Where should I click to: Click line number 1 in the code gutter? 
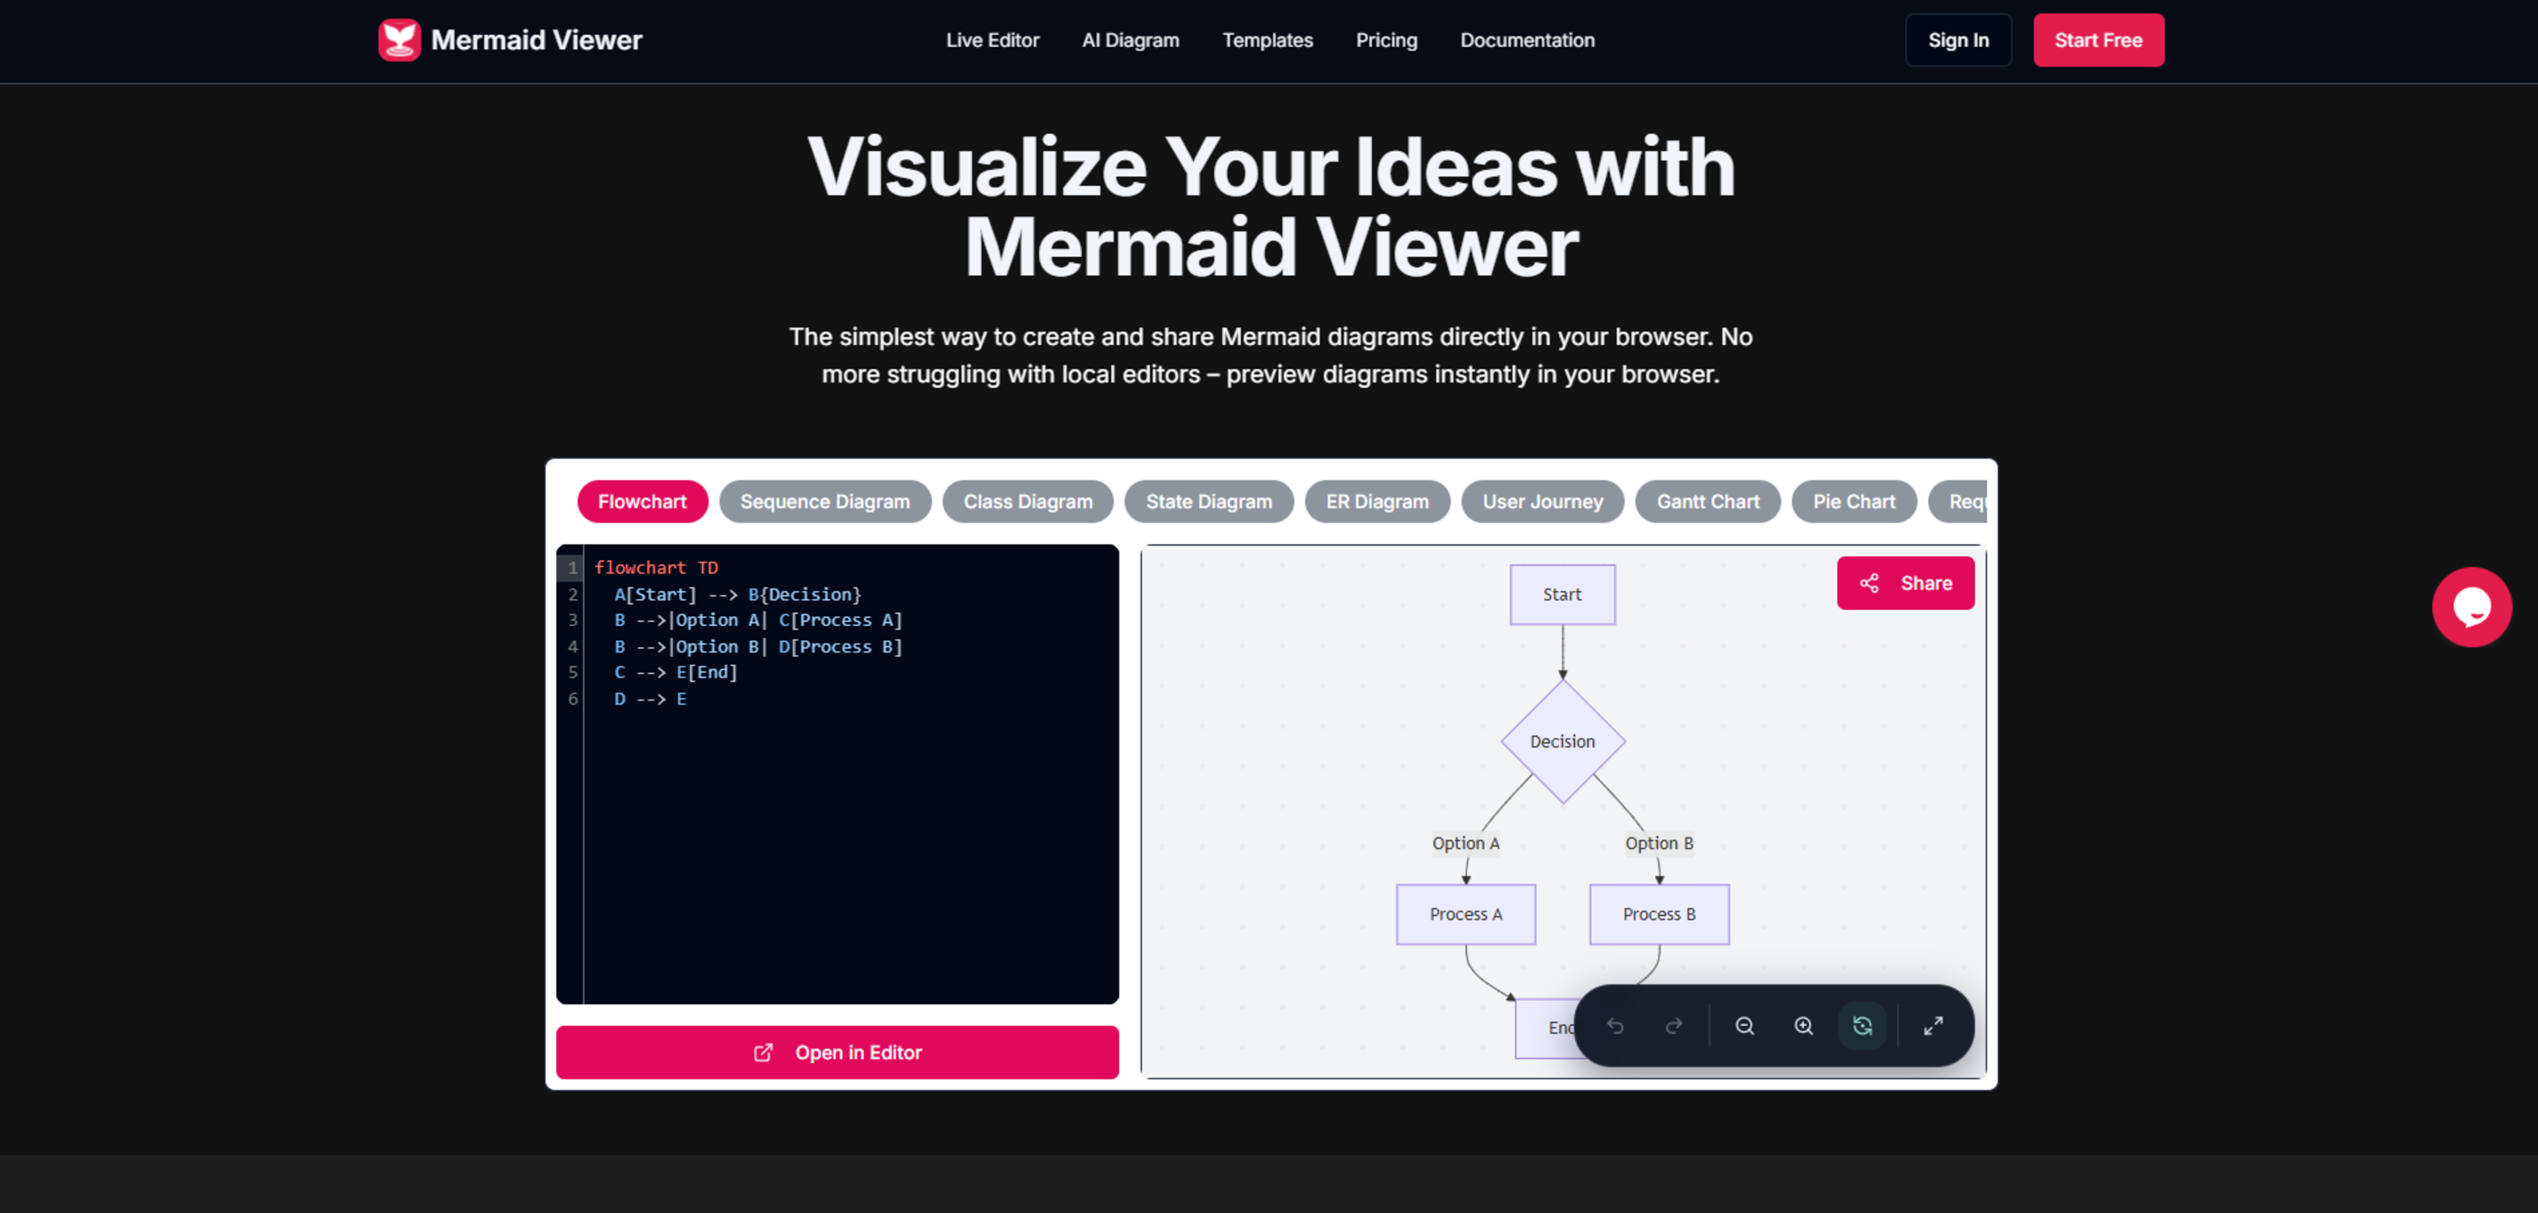[x=572, y=568]
